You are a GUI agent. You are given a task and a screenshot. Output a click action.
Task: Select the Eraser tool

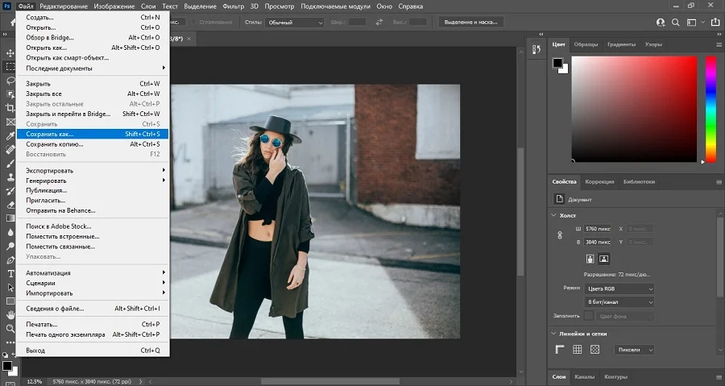(x=10, y=205)
